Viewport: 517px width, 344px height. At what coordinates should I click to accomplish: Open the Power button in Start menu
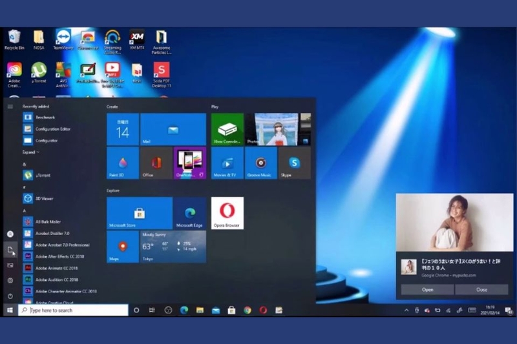[x=10, y=296]
